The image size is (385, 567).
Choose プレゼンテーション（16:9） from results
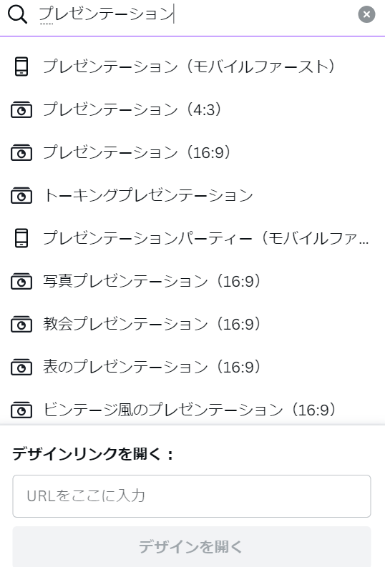[192, 152]
